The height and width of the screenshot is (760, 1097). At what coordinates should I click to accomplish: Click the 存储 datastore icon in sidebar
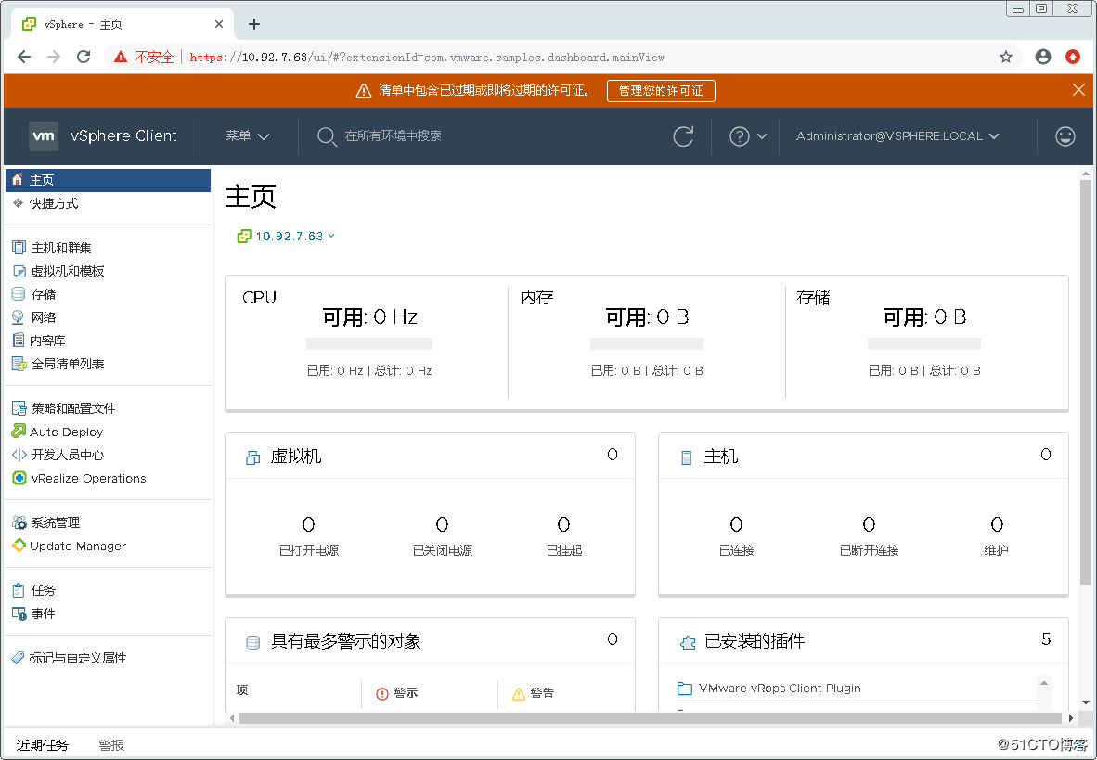click(x=19, y=294)
